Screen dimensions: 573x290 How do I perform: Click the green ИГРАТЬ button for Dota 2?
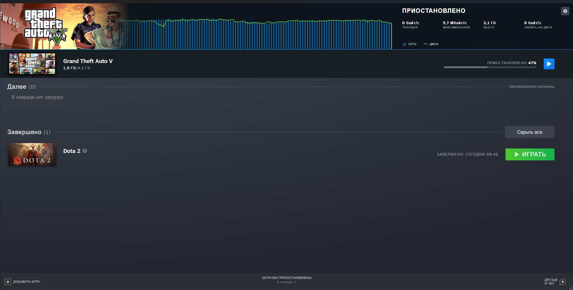[530, 154]
